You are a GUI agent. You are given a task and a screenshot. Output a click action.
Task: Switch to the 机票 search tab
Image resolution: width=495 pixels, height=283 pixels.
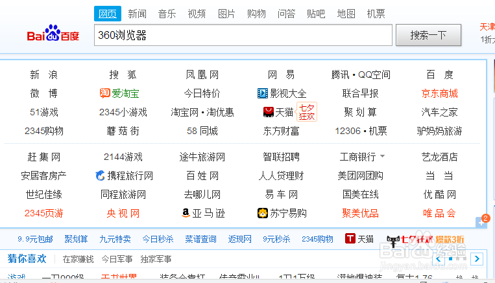pos(376,14)
